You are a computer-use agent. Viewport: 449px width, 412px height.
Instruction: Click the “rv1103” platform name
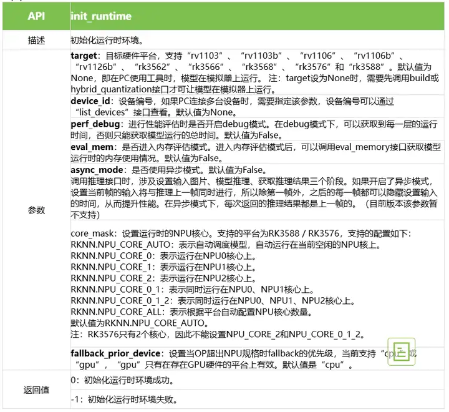(x=205, y=56)
